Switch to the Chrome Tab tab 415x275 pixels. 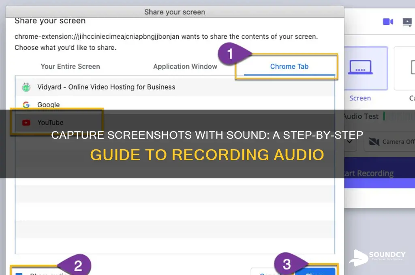pyautogui.click(x=289, y=67)
